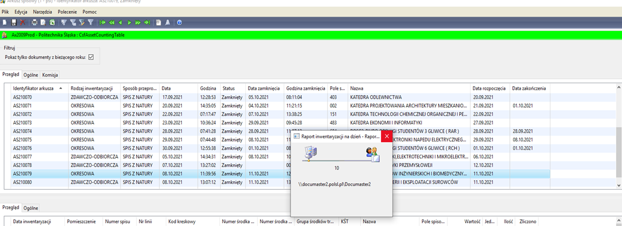Click the Previous page double-arrow icon
The image size is (622, 226).
(x=112, y=23)
